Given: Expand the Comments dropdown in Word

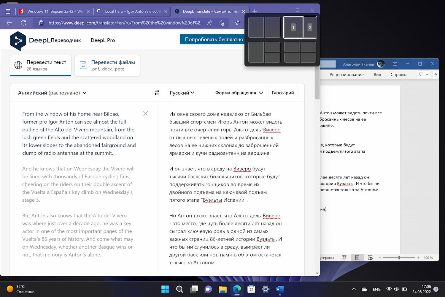Looking at the screenshot, I should click(x=427, y=75).
